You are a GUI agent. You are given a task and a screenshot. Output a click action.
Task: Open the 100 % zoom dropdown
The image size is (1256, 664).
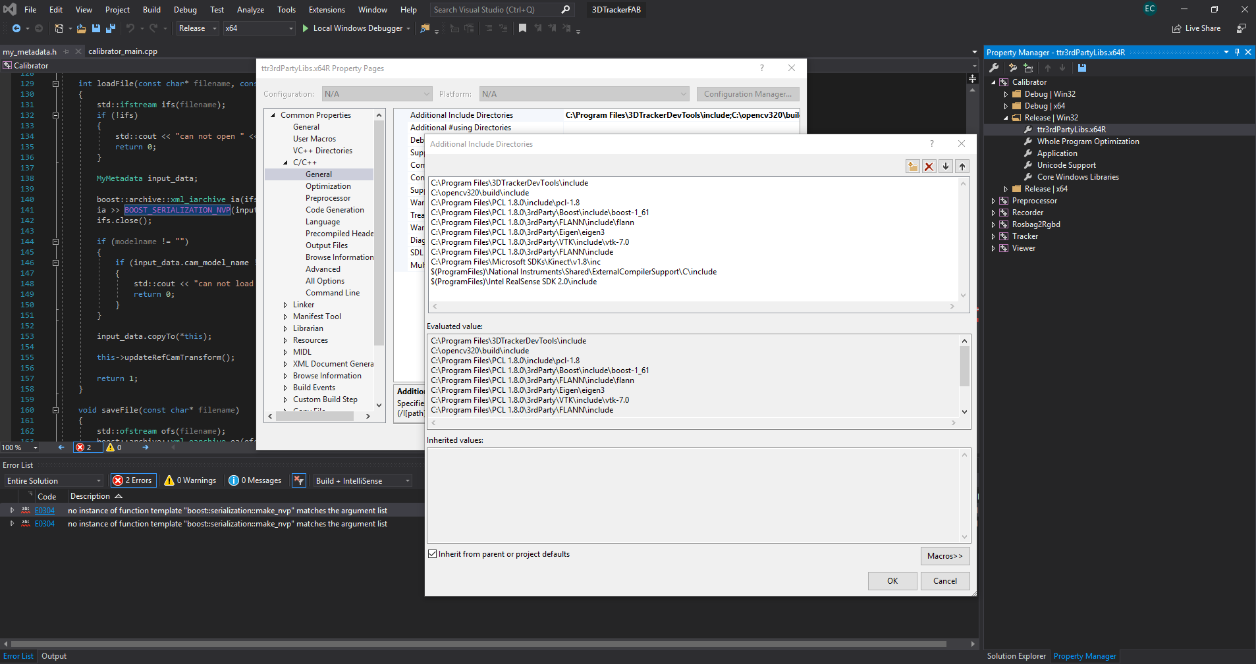(20, 447)
